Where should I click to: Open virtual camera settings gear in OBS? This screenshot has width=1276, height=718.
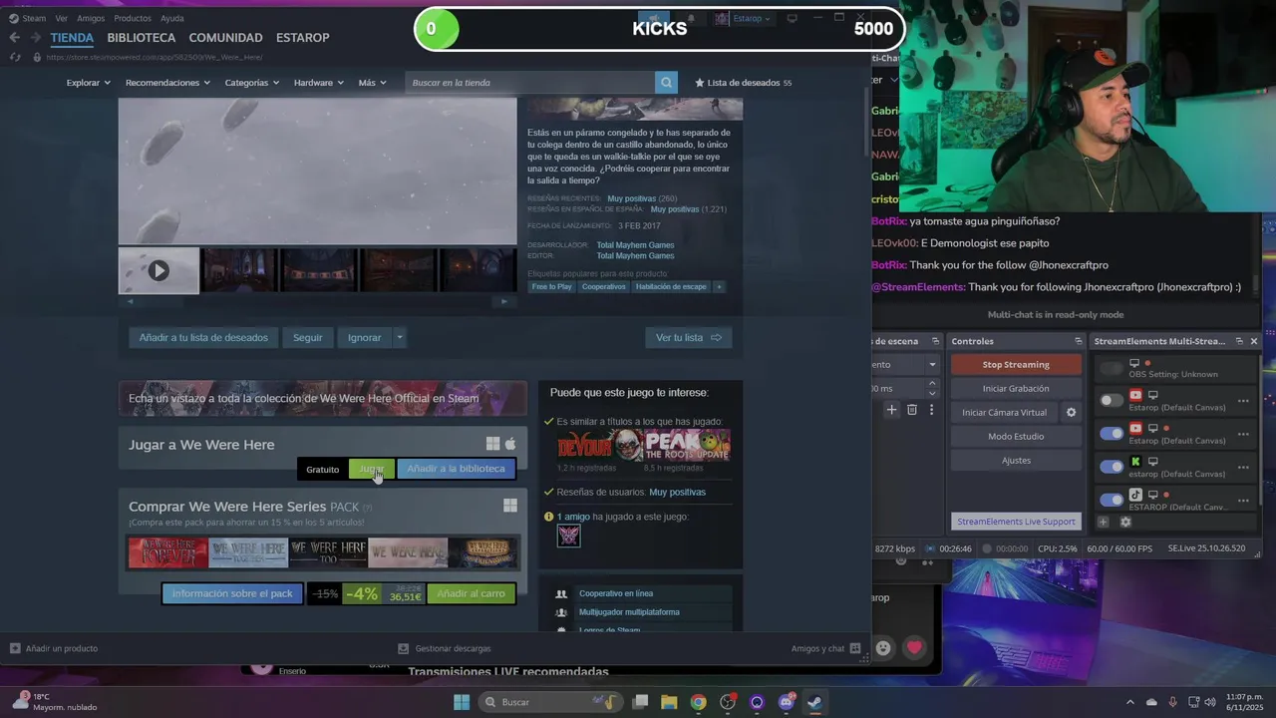coord(1072,412)
